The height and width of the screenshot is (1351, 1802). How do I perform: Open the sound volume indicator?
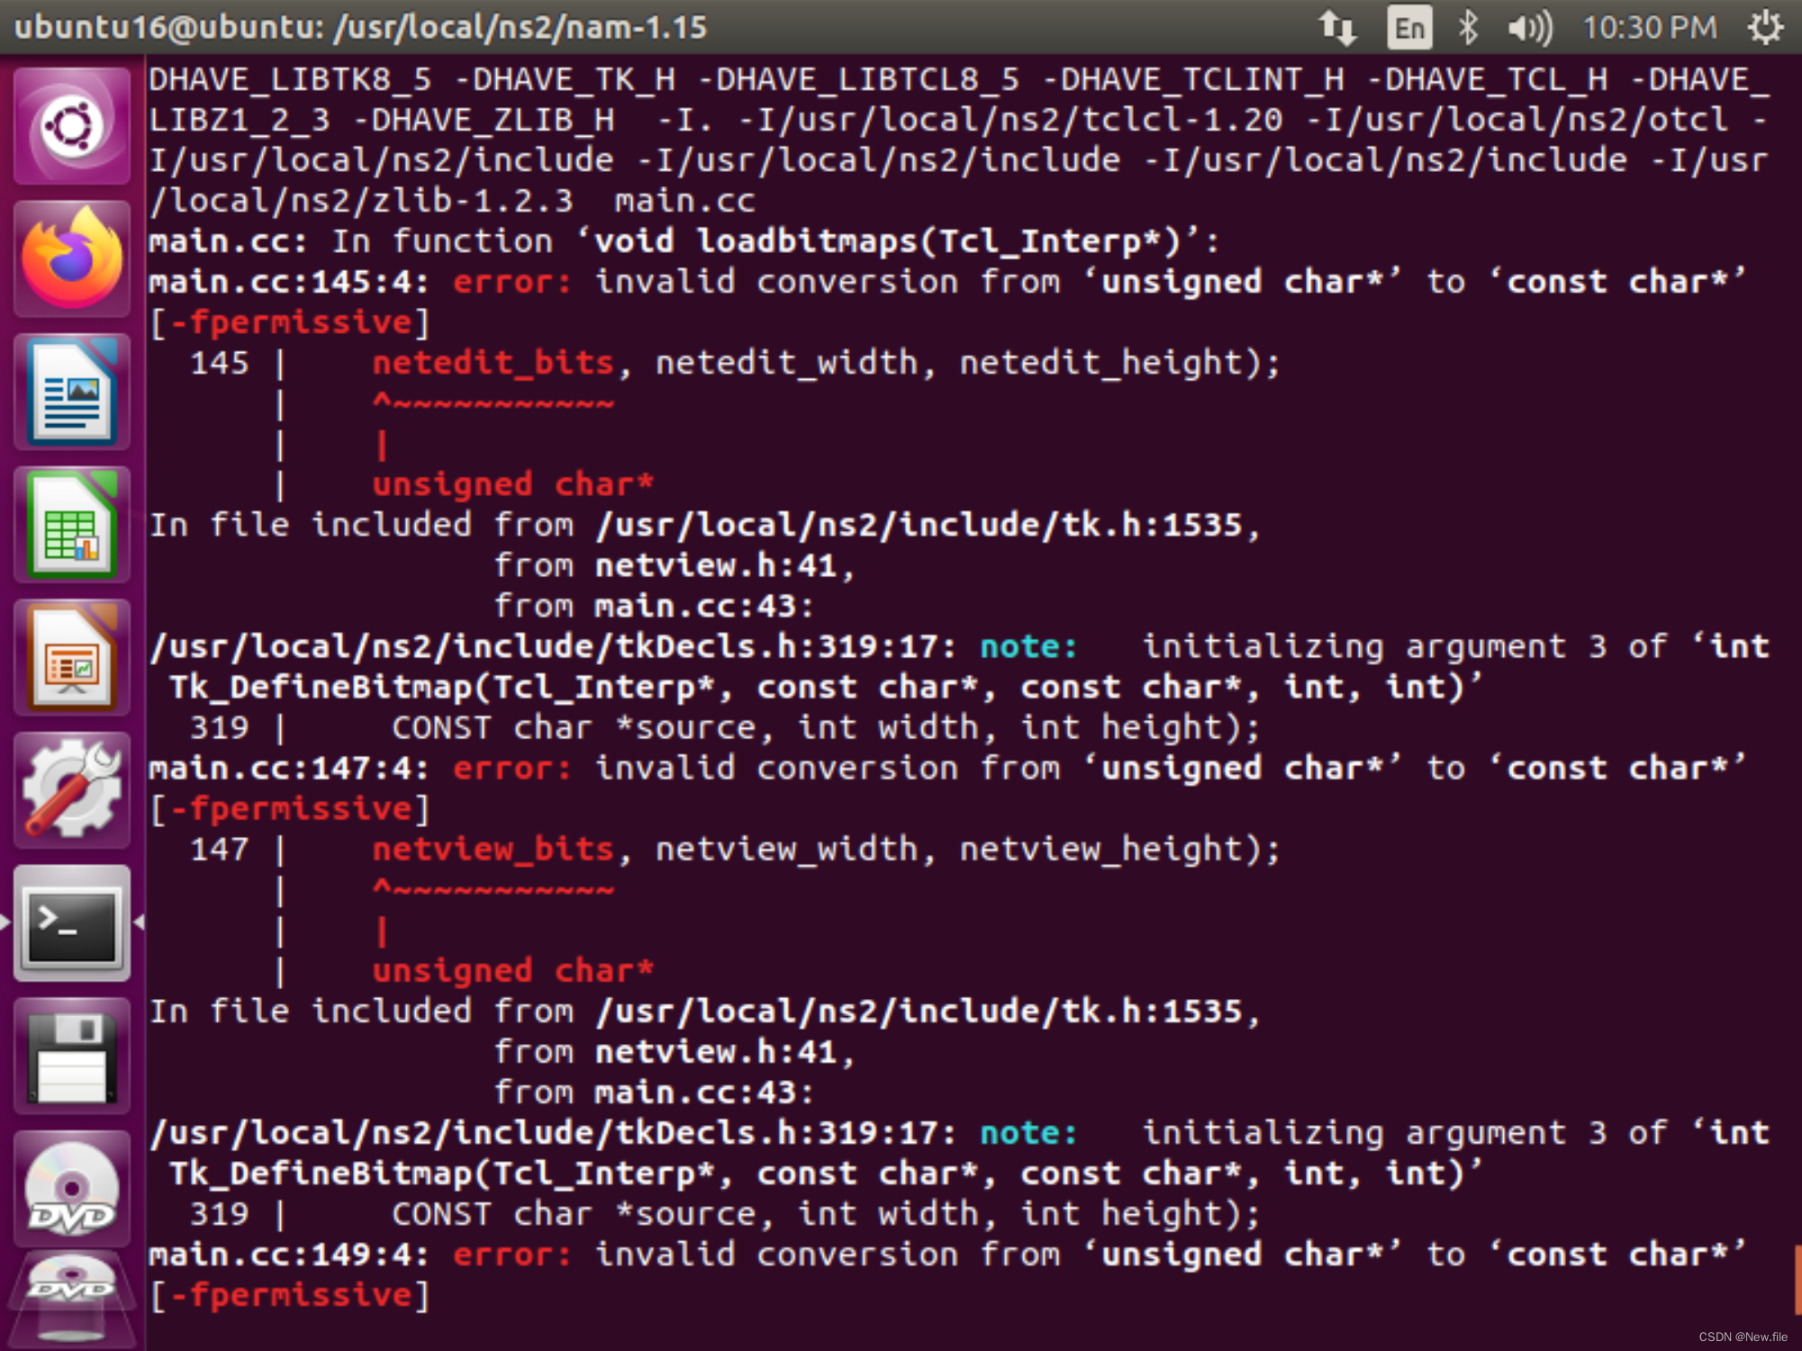(x=1529, y=28)
